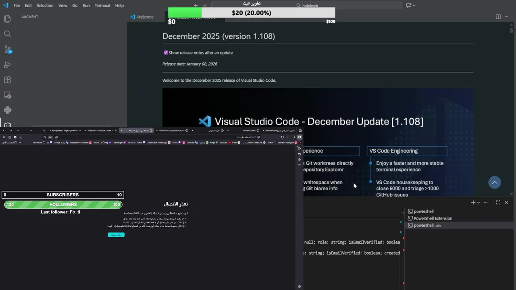Click the SUBSCRIBERS counter bar
Screen dimensions: 516x290
click(62, 195)
